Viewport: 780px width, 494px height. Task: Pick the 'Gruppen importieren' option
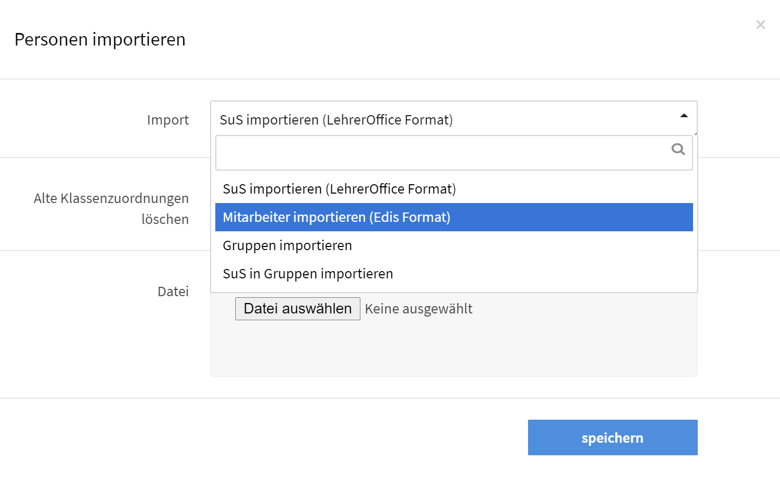[454, 245]
